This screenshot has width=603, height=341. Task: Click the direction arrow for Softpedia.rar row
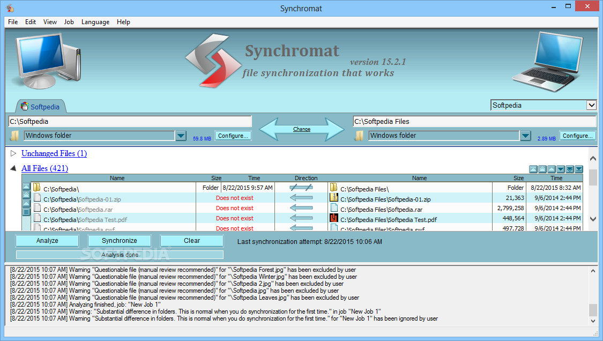301,208
